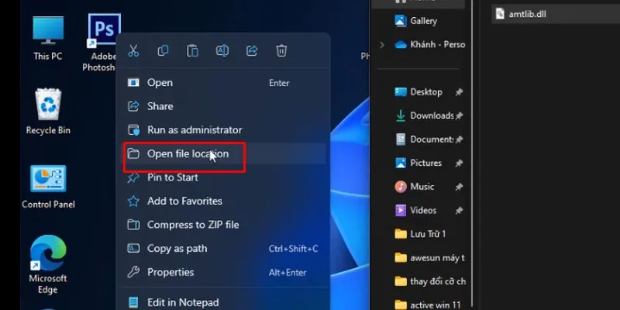Open Properties from the context menu

pyautogui.click(x=170, y=272)
